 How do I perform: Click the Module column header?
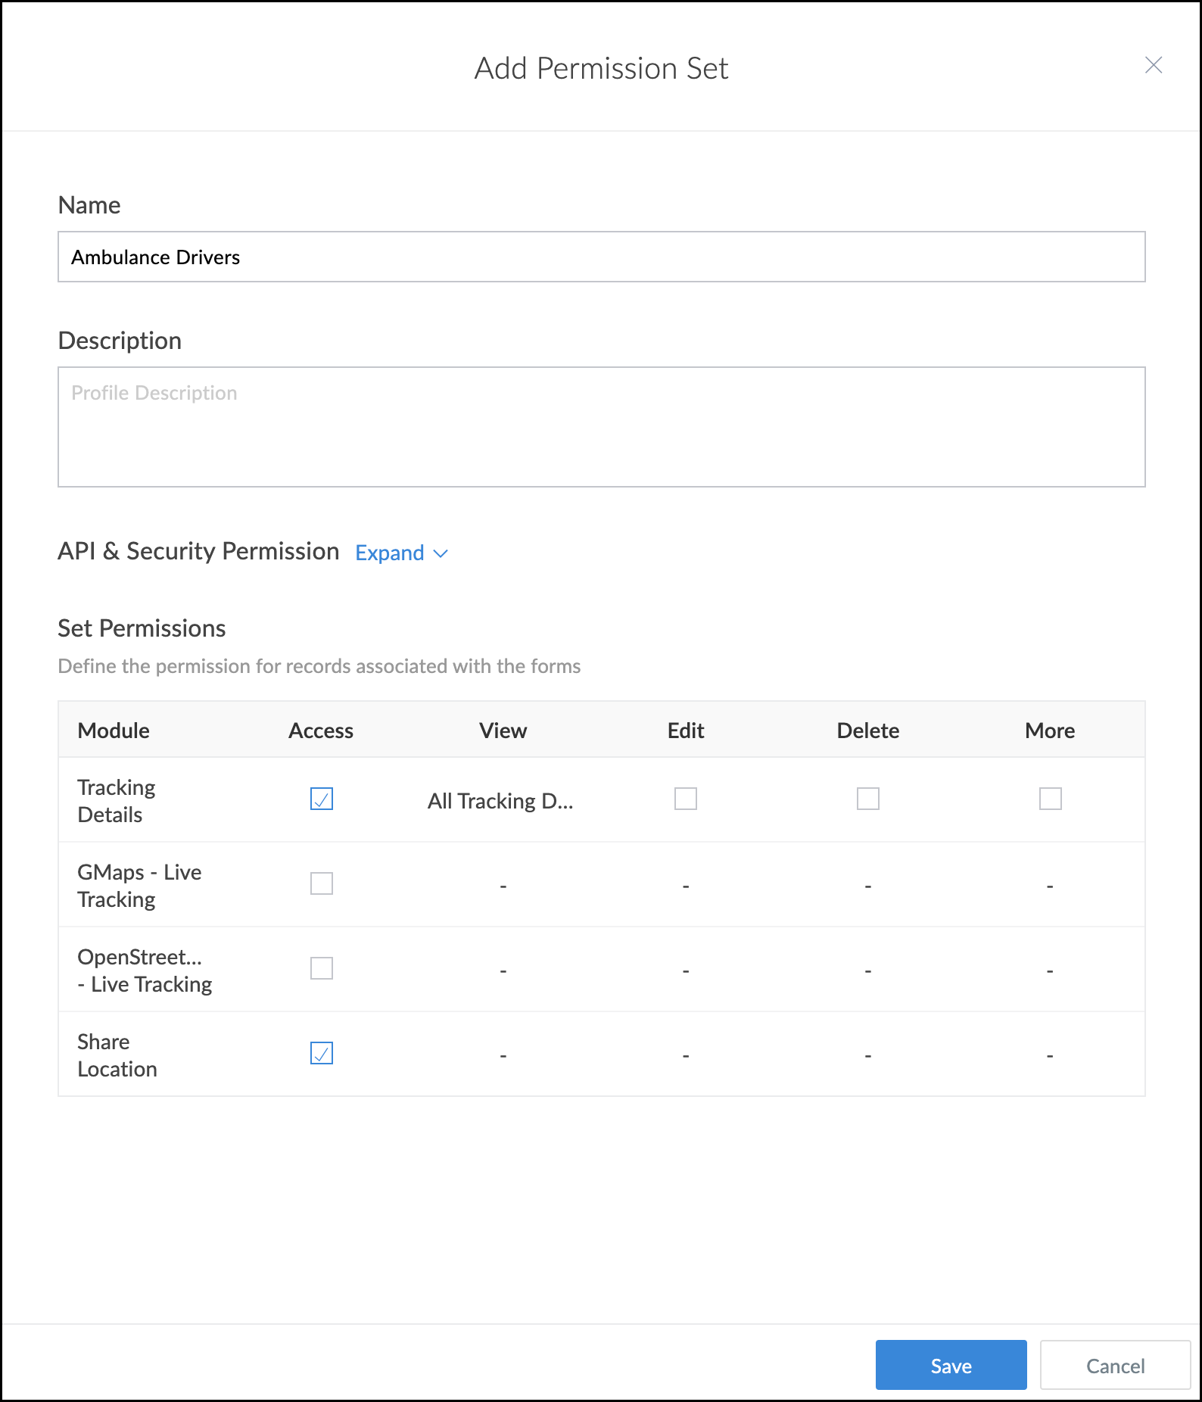tap(114, 731)
